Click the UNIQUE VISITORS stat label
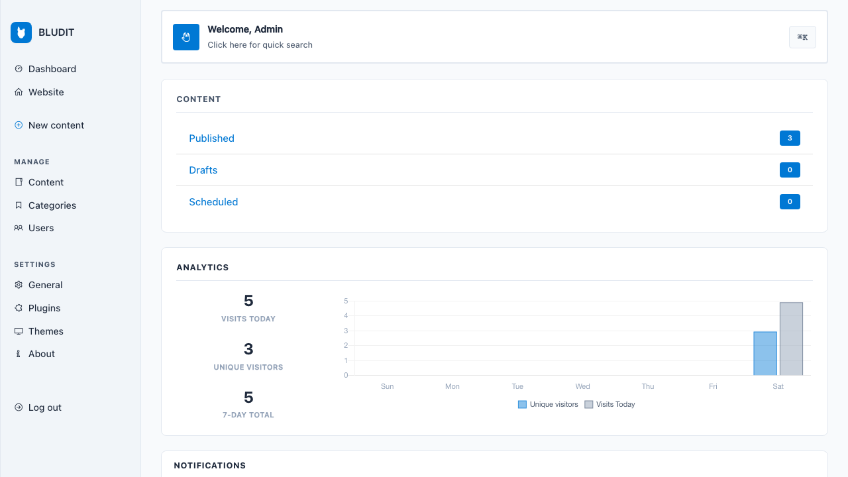This screenshot has width=848, height=477. pos(248,367)
